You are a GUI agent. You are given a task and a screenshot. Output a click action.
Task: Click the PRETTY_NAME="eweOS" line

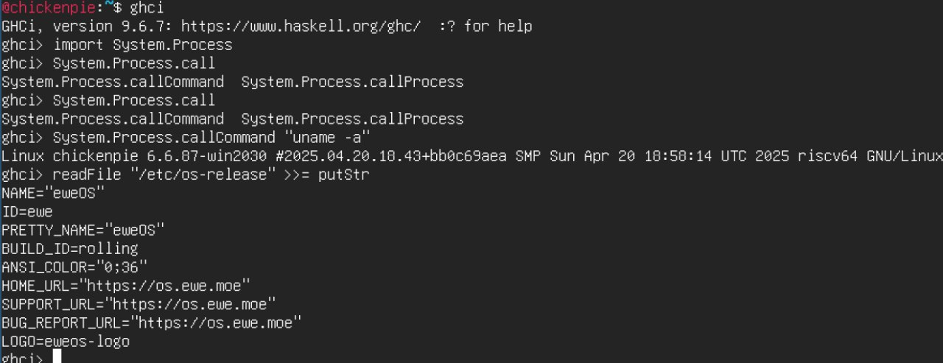[x=83, y=230]
